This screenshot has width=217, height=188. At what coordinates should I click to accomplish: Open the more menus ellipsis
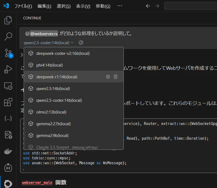[120, 6]
